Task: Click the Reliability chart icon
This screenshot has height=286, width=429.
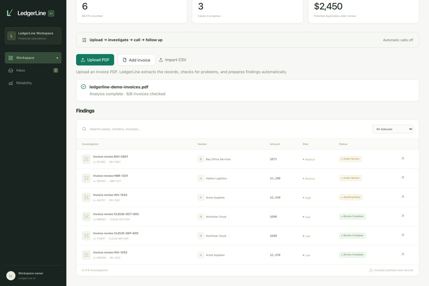Action: coord(11,83)
